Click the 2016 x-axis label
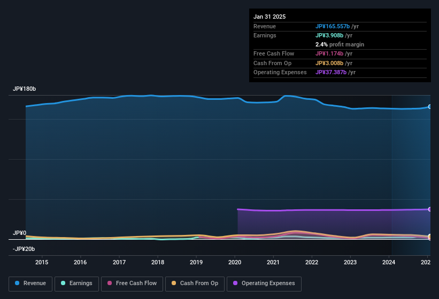The height and width of the screenshot is (299, 439). (x=80, y=262)
